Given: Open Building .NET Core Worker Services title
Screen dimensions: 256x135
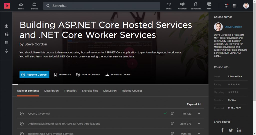Looking at the screenshot, I should coord(51,134).
